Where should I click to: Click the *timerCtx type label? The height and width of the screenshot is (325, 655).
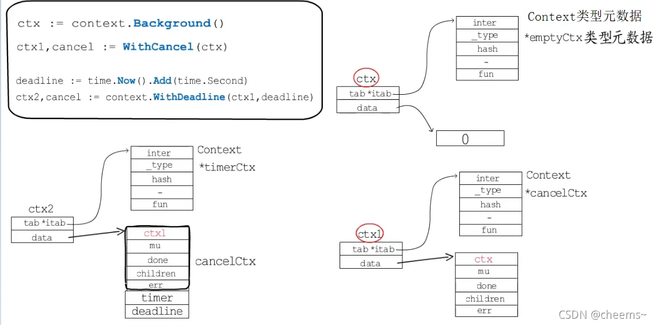point(228,168)
